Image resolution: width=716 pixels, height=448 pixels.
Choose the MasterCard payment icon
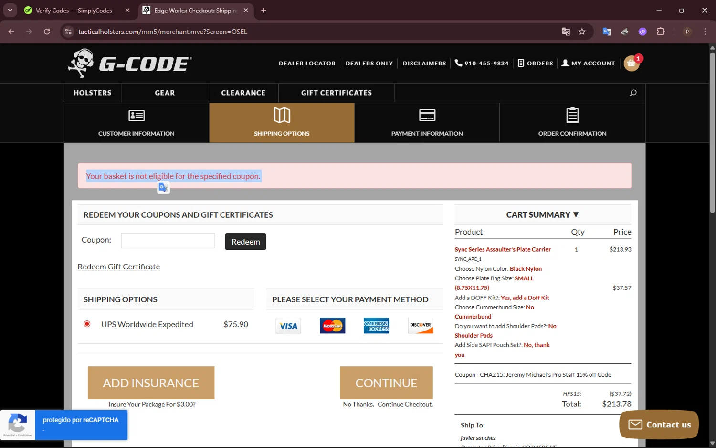pos(332,326)
